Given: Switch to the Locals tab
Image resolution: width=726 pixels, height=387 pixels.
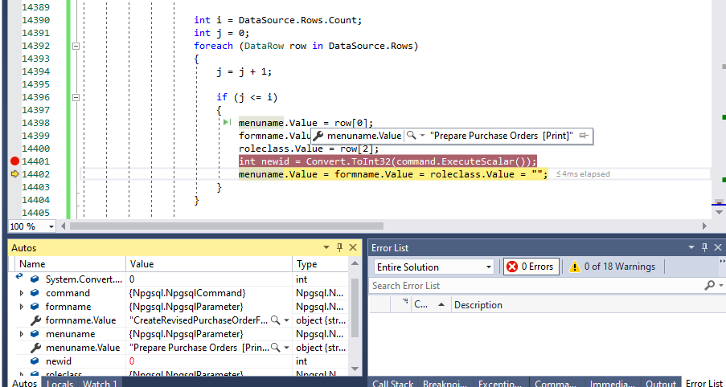Looking at the screenshot, I should click(59, 384).
